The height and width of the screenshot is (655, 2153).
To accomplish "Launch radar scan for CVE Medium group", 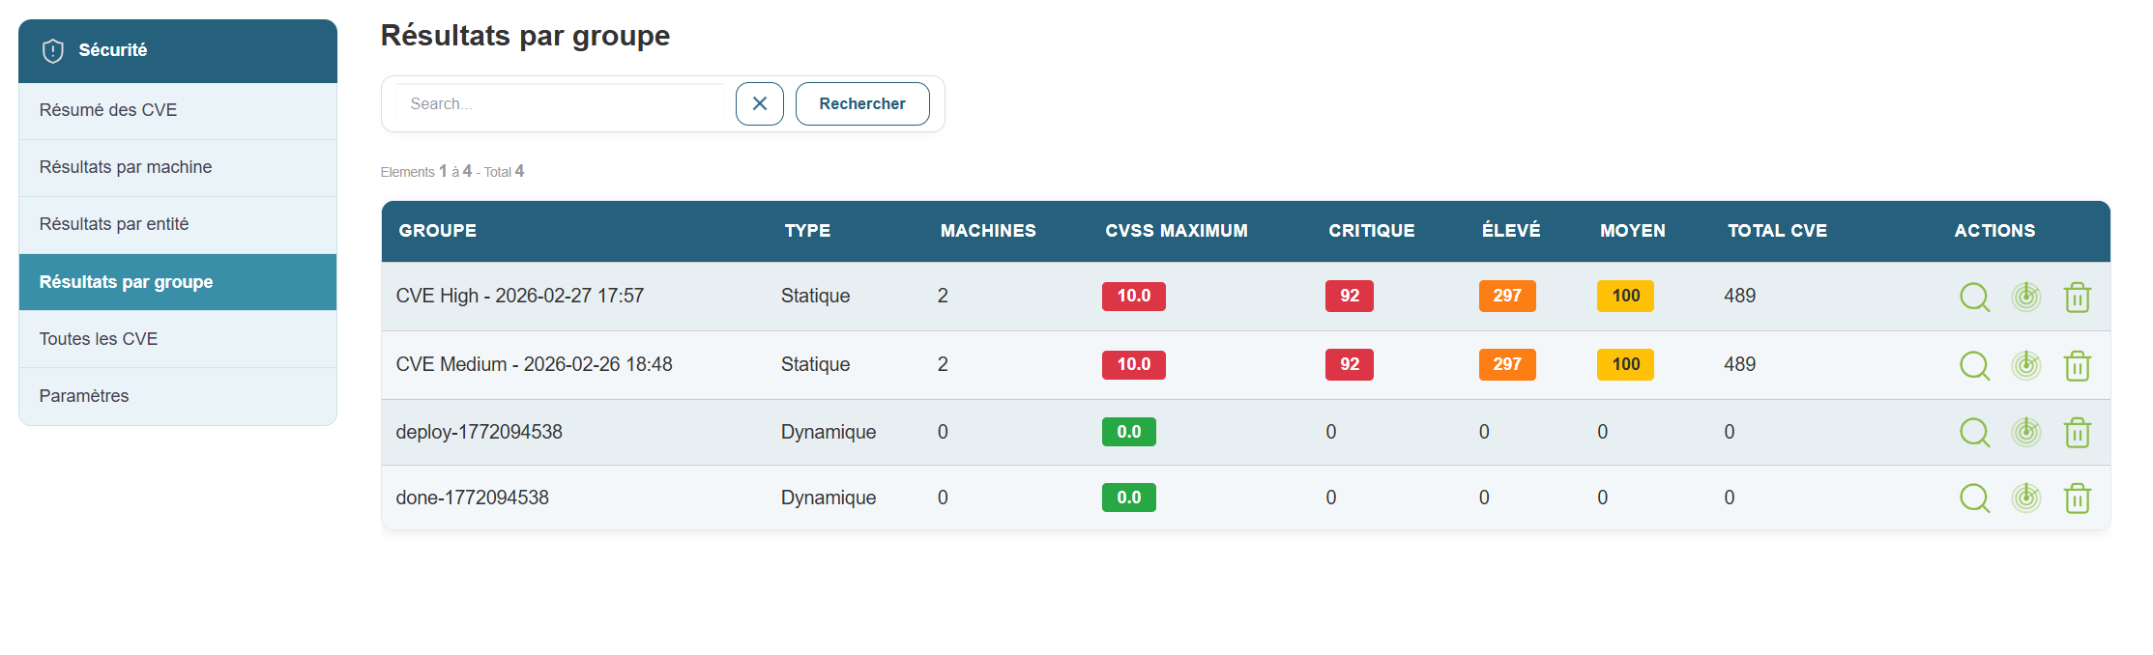I will (x=2025, y=365).
